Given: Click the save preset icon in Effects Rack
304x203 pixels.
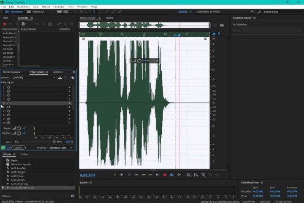Looking at the screenshot, I should point(60,78).
